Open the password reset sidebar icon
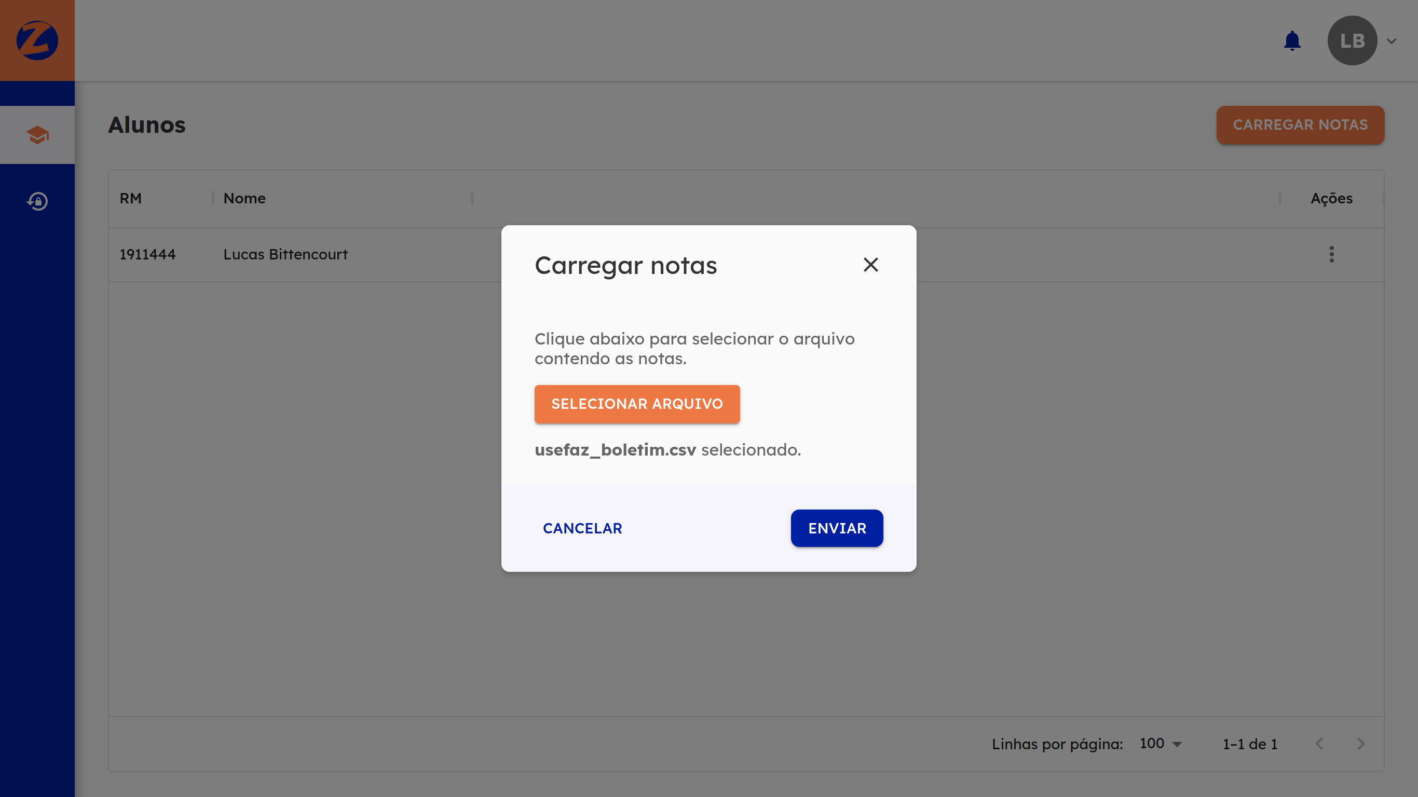 (37, 201)
